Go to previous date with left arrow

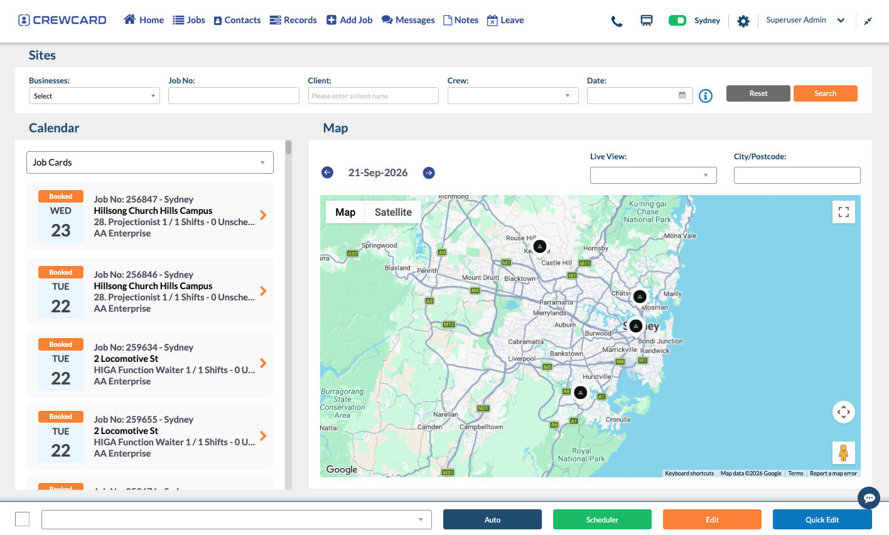pos(328,172)
